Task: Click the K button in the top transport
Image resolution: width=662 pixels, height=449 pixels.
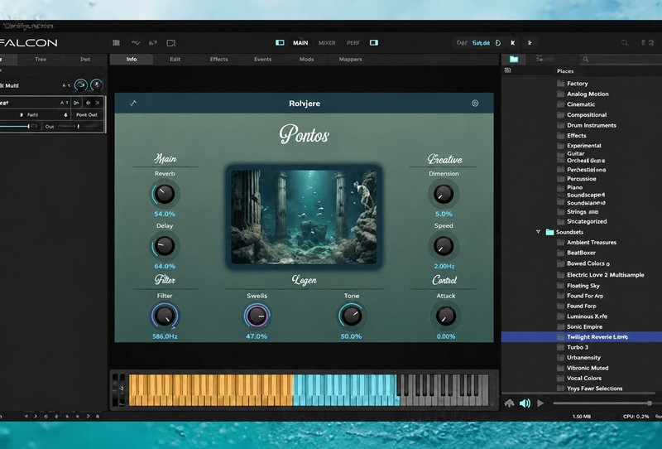Action: [512, 43]
